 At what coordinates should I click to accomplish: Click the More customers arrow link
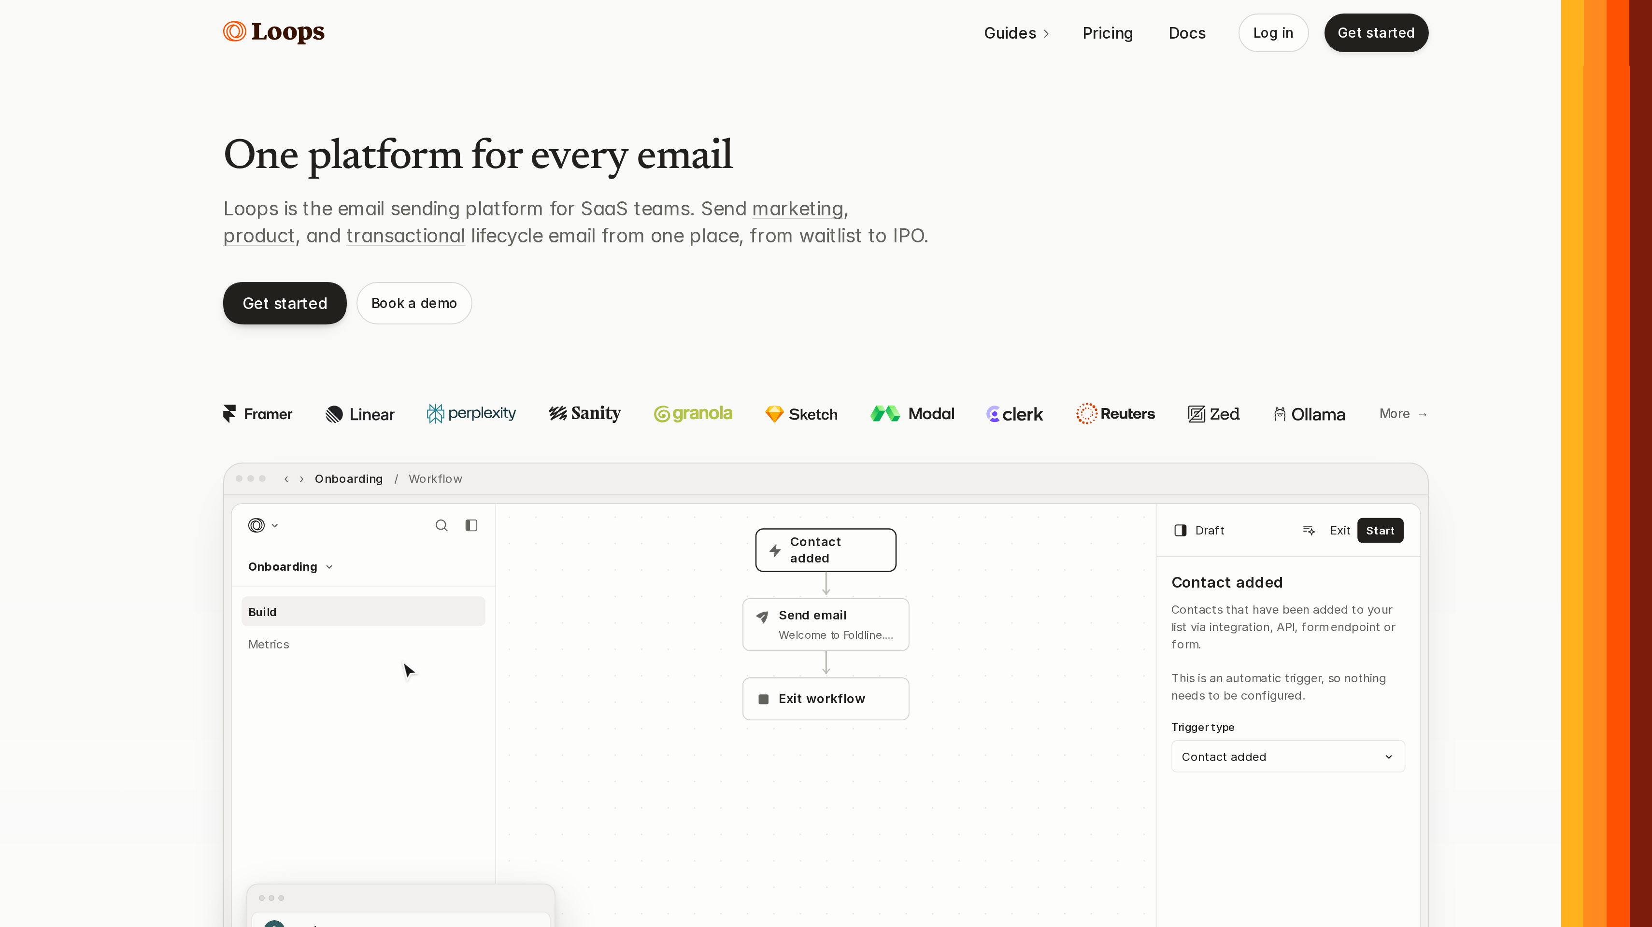pyautogui.click(x=1403, y=414)
